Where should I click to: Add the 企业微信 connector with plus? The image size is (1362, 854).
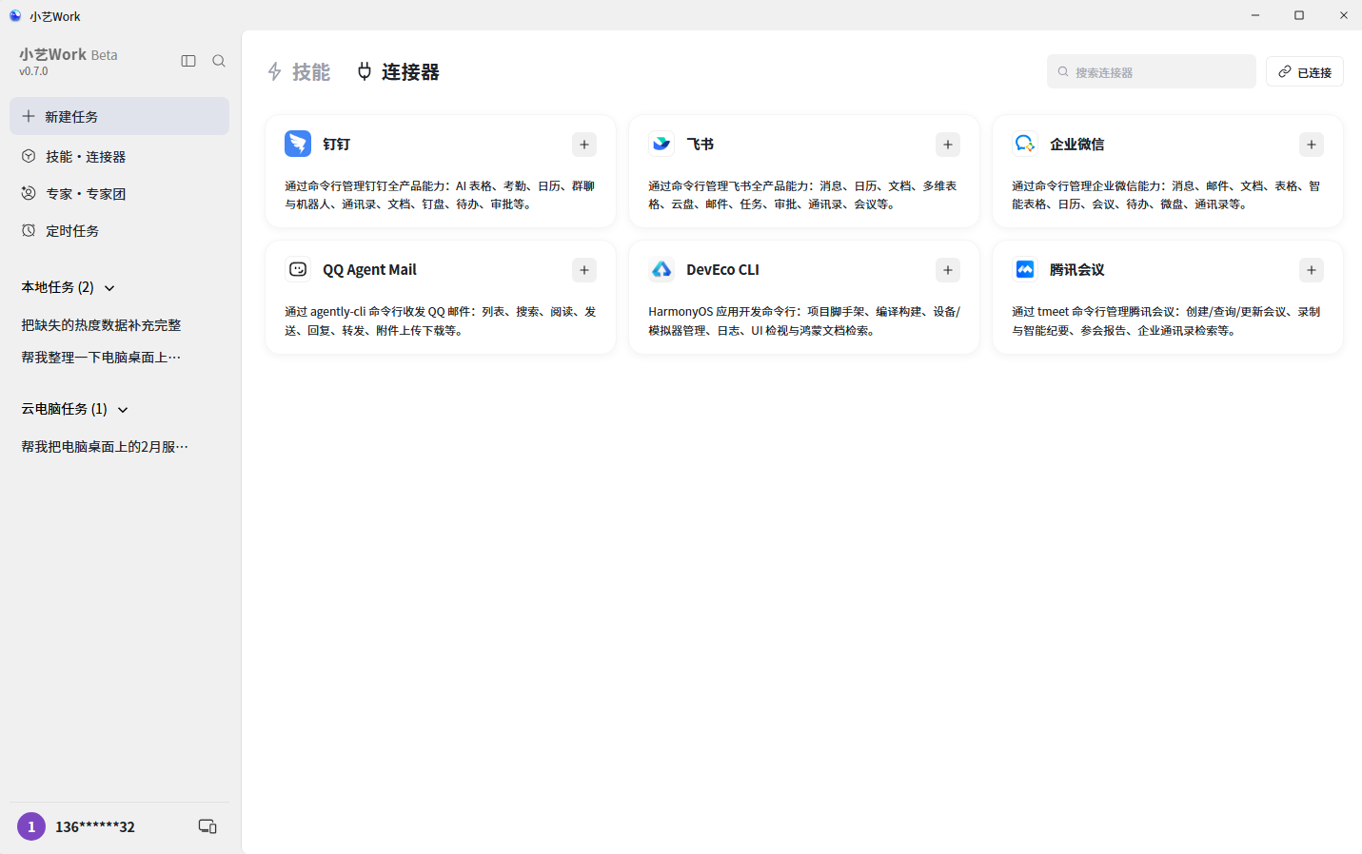point(1312,145)
